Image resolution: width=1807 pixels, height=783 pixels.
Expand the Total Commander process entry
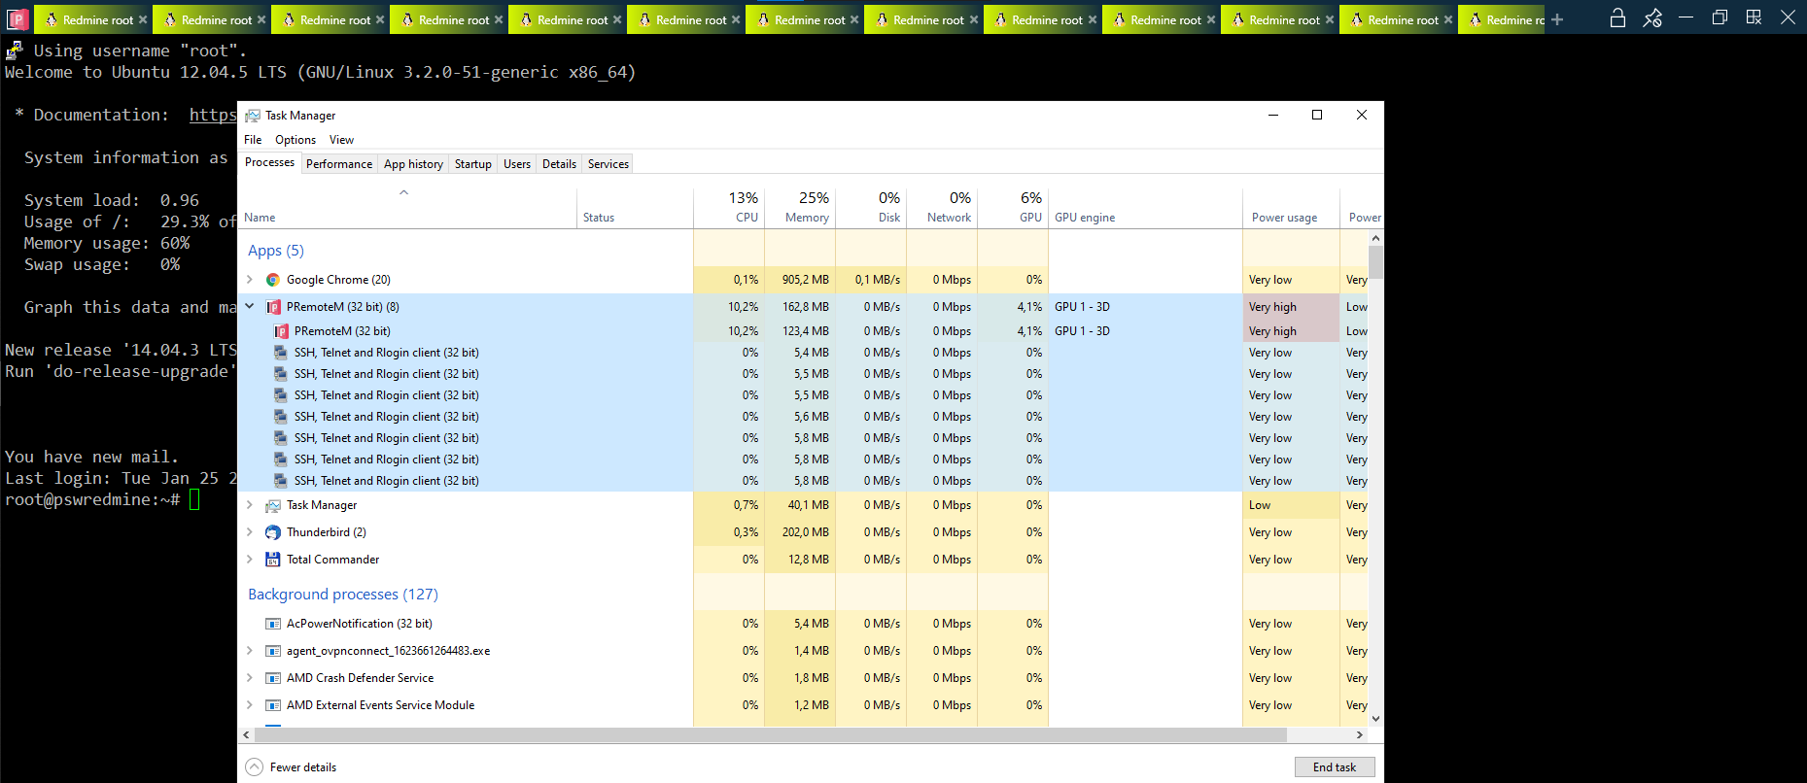[x=250, y=560]
